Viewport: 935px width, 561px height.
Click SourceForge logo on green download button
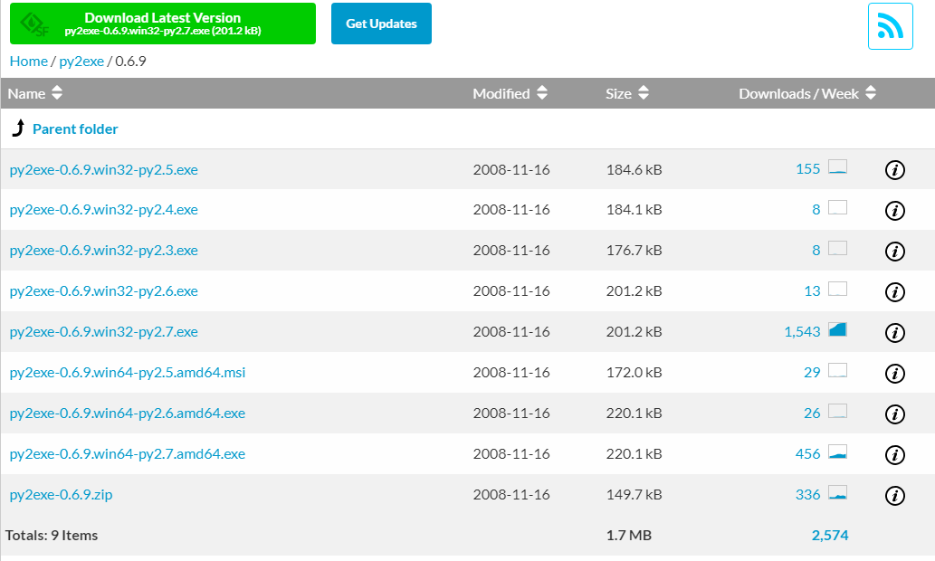coord(34,24)
